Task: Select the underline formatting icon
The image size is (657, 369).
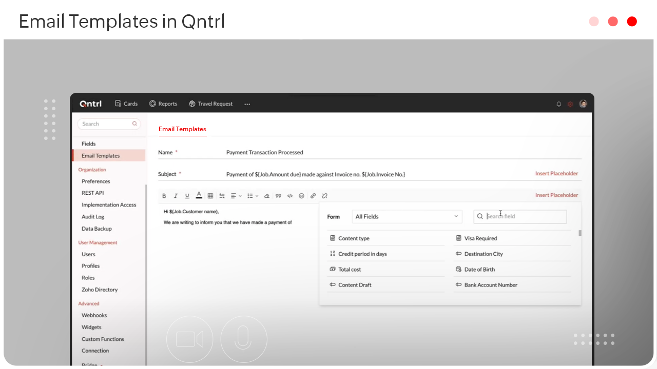Action: [187, 195]
